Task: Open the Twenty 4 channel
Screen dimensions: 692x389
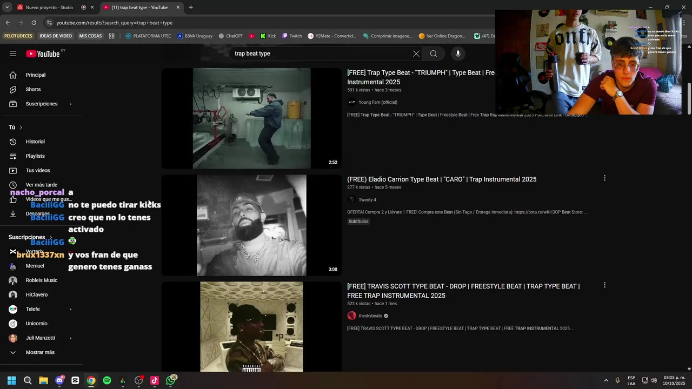Action: pos(367,200)
